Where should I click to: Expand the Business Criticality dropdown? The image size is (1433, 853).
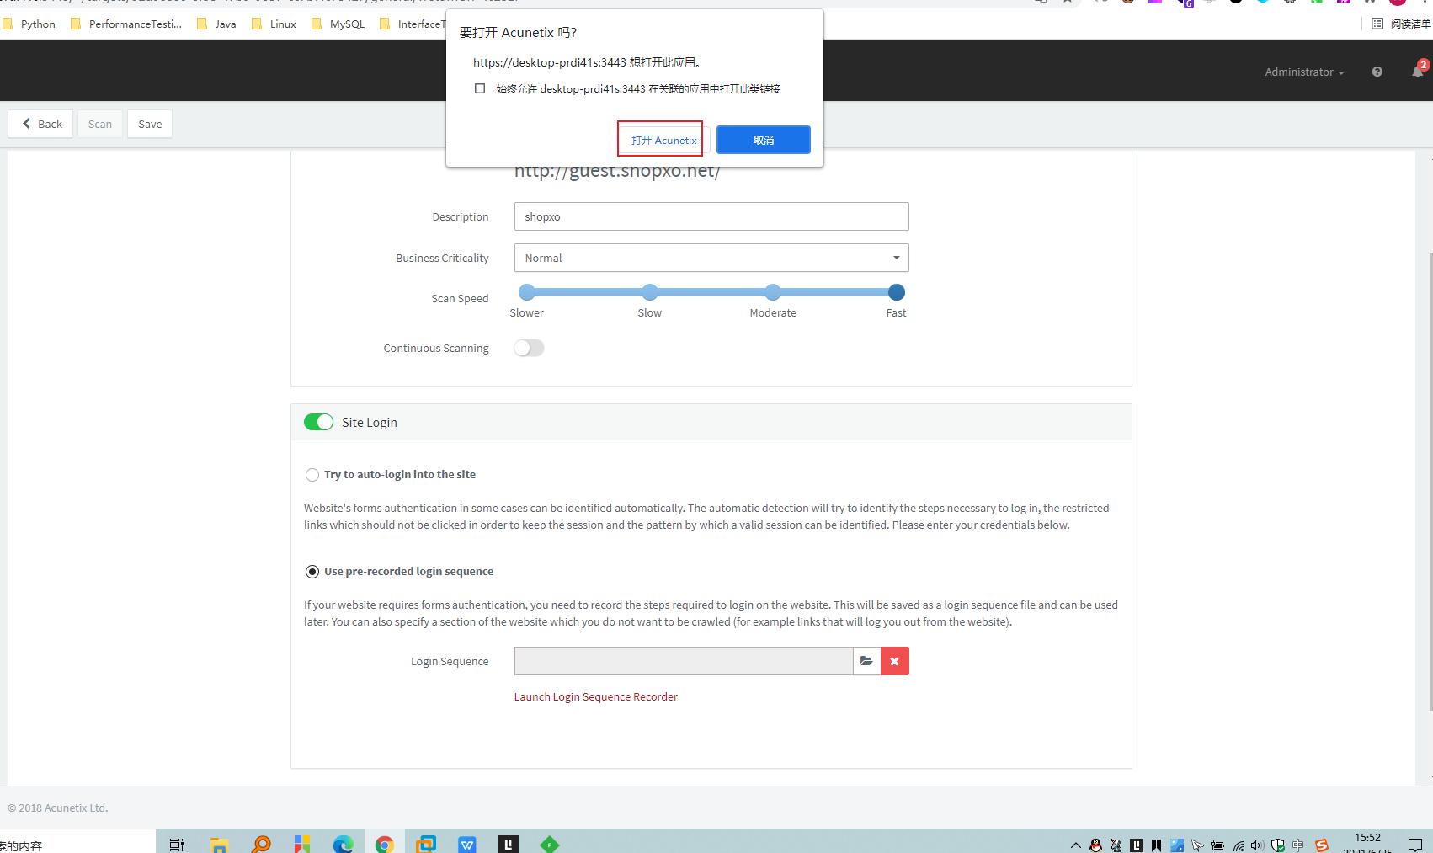[711, 258]
